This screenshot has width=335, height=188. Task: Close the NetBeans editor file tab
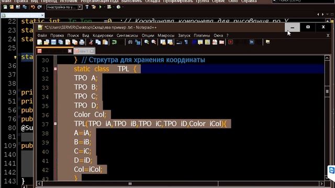click(42, 15)
